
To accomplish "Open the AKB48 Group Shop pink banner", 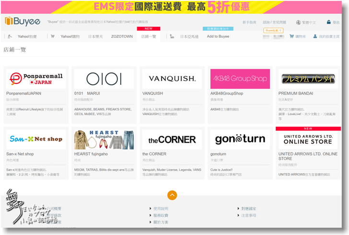I will pos(240,79).
